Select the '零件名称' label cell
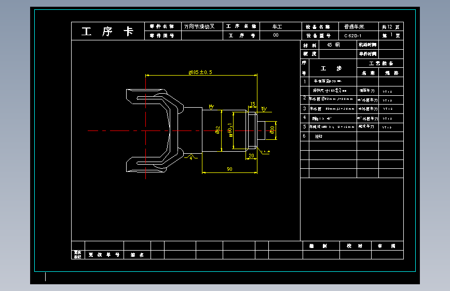Viewport: 450px width, 291px height. (x=163, y=26)
